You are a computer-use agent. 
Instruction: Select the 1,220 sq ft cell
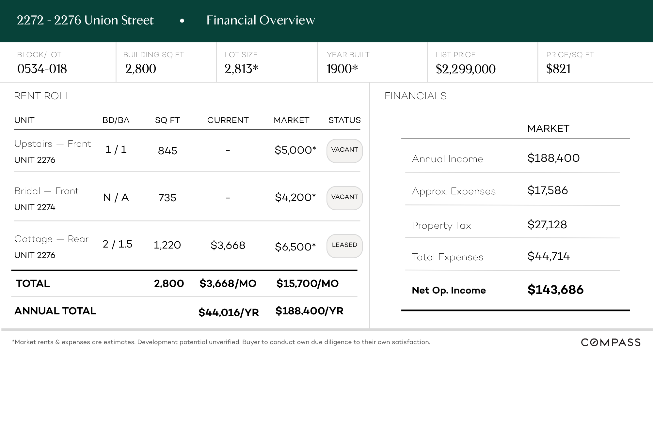(167, 245)
